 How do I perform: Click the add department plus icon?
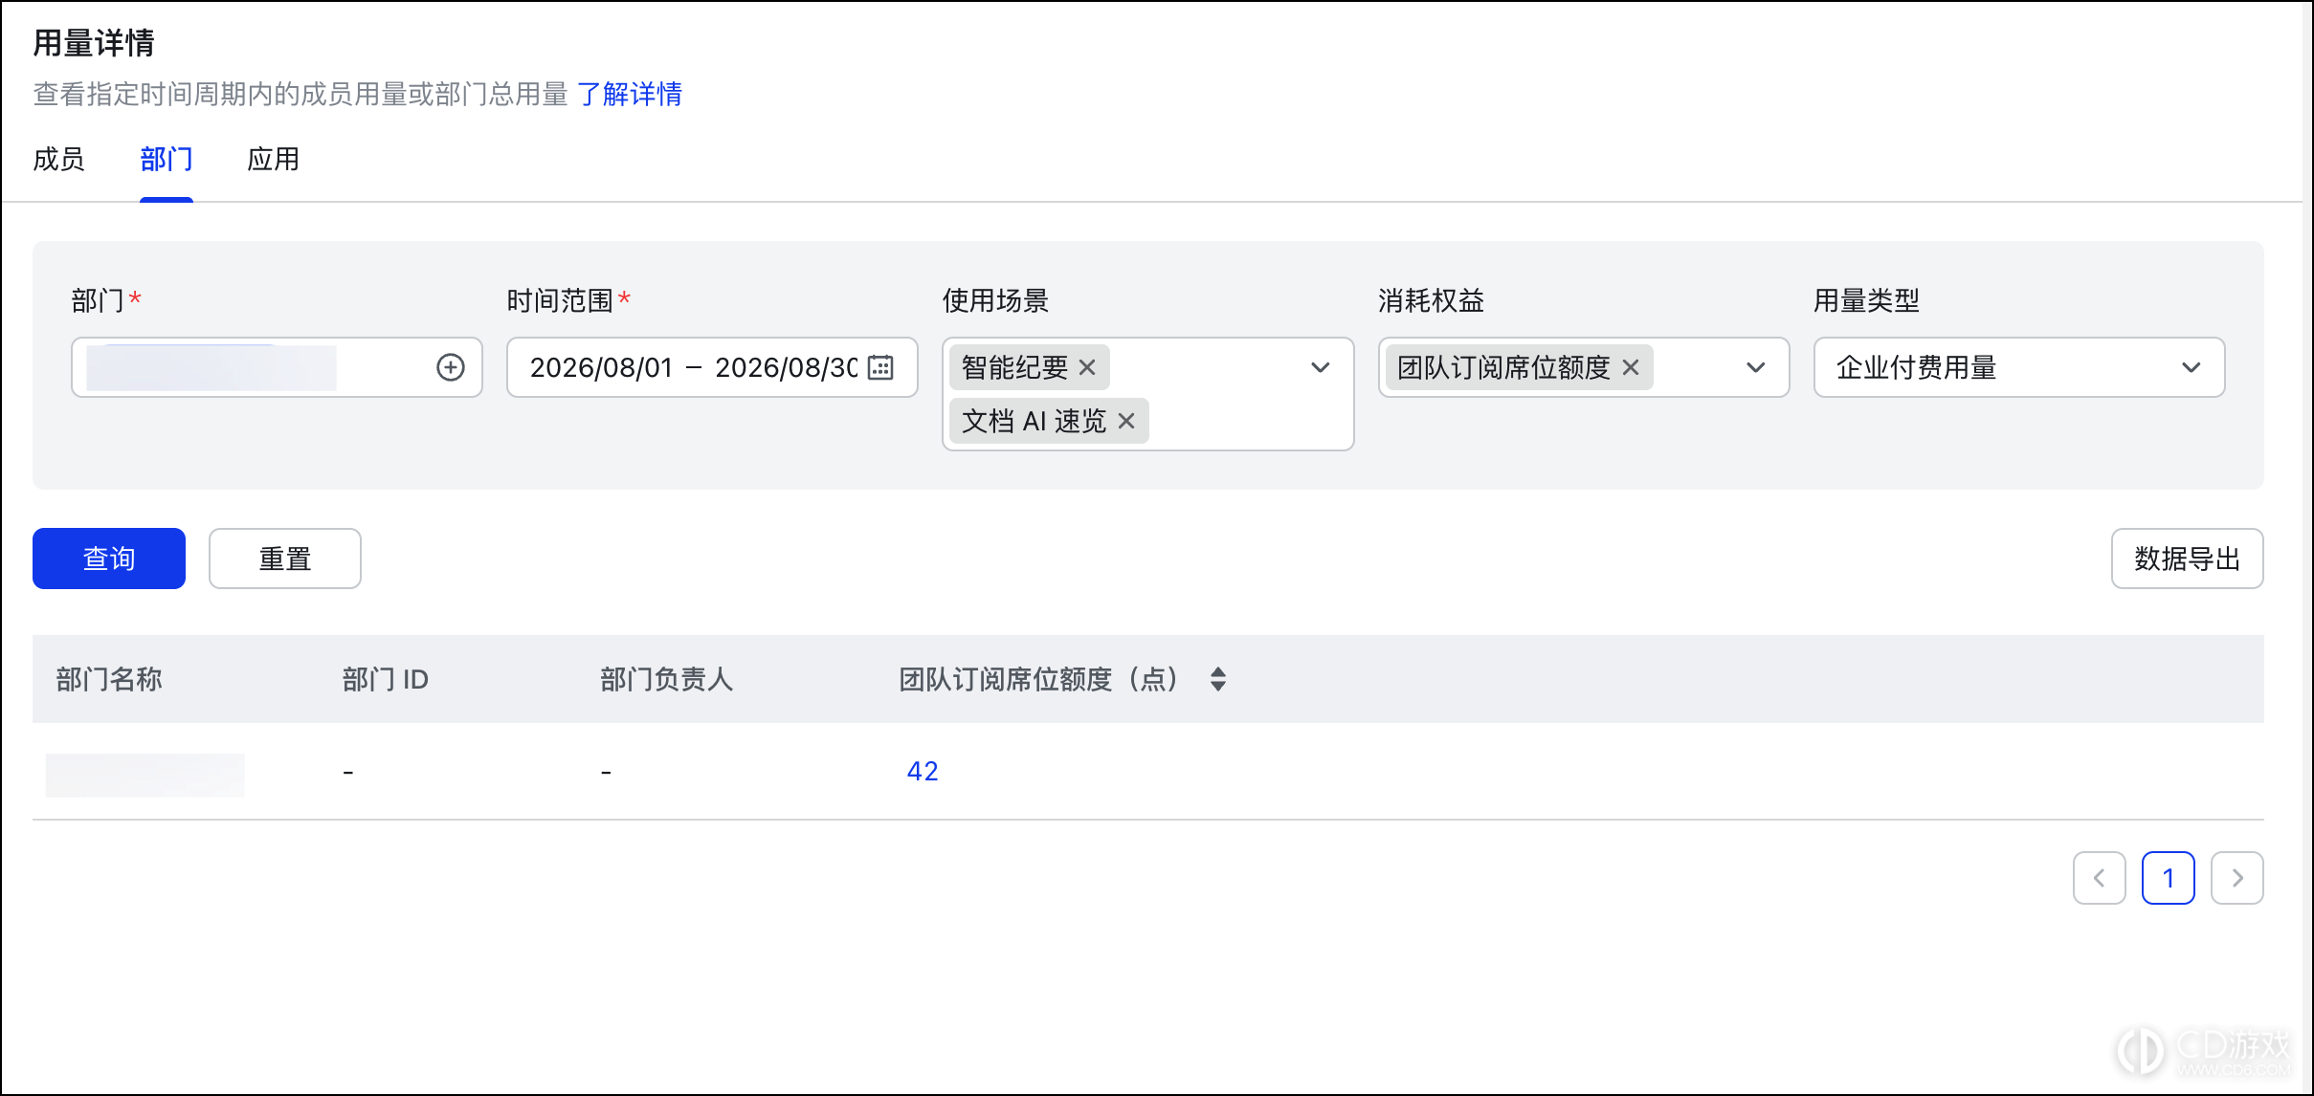[451, 367]
